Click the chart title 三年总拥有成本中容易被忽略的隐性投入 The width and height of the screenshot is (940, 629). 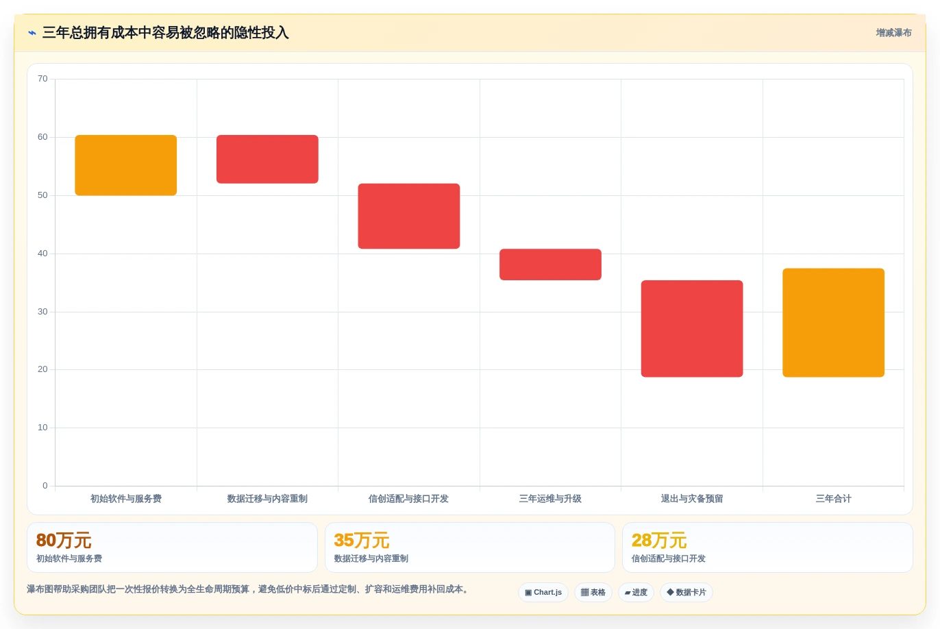[x=166, y=33]
